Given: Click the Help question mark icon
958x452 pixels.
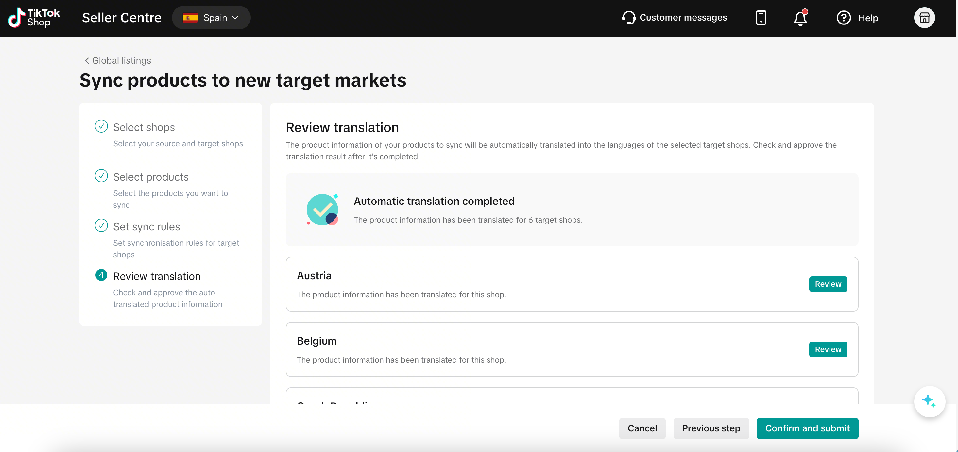Looking at the screenshot, I should click(x=844, y=18).
